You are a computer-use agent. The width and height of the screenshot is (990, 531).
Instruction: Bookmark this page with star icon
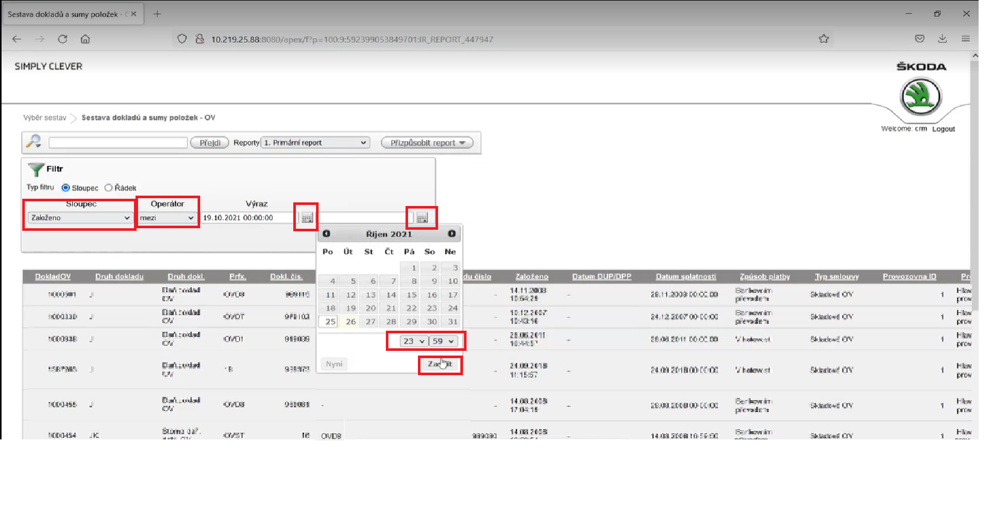823,39
